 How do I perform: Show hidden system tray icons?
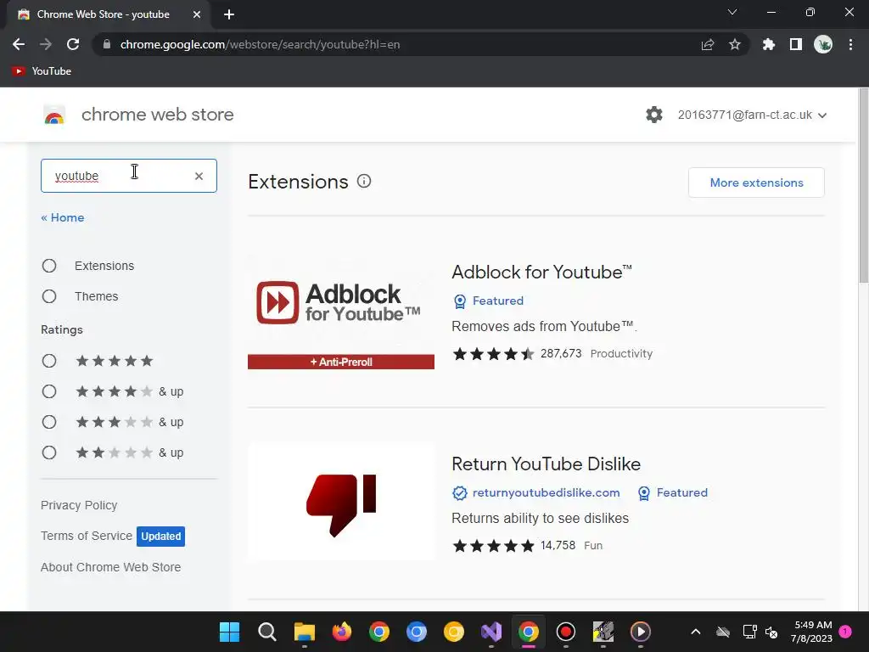696,632
